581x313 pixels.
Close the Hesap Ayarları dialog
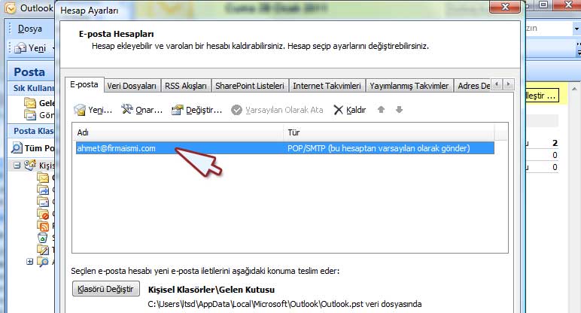click(x=504, y=7)
